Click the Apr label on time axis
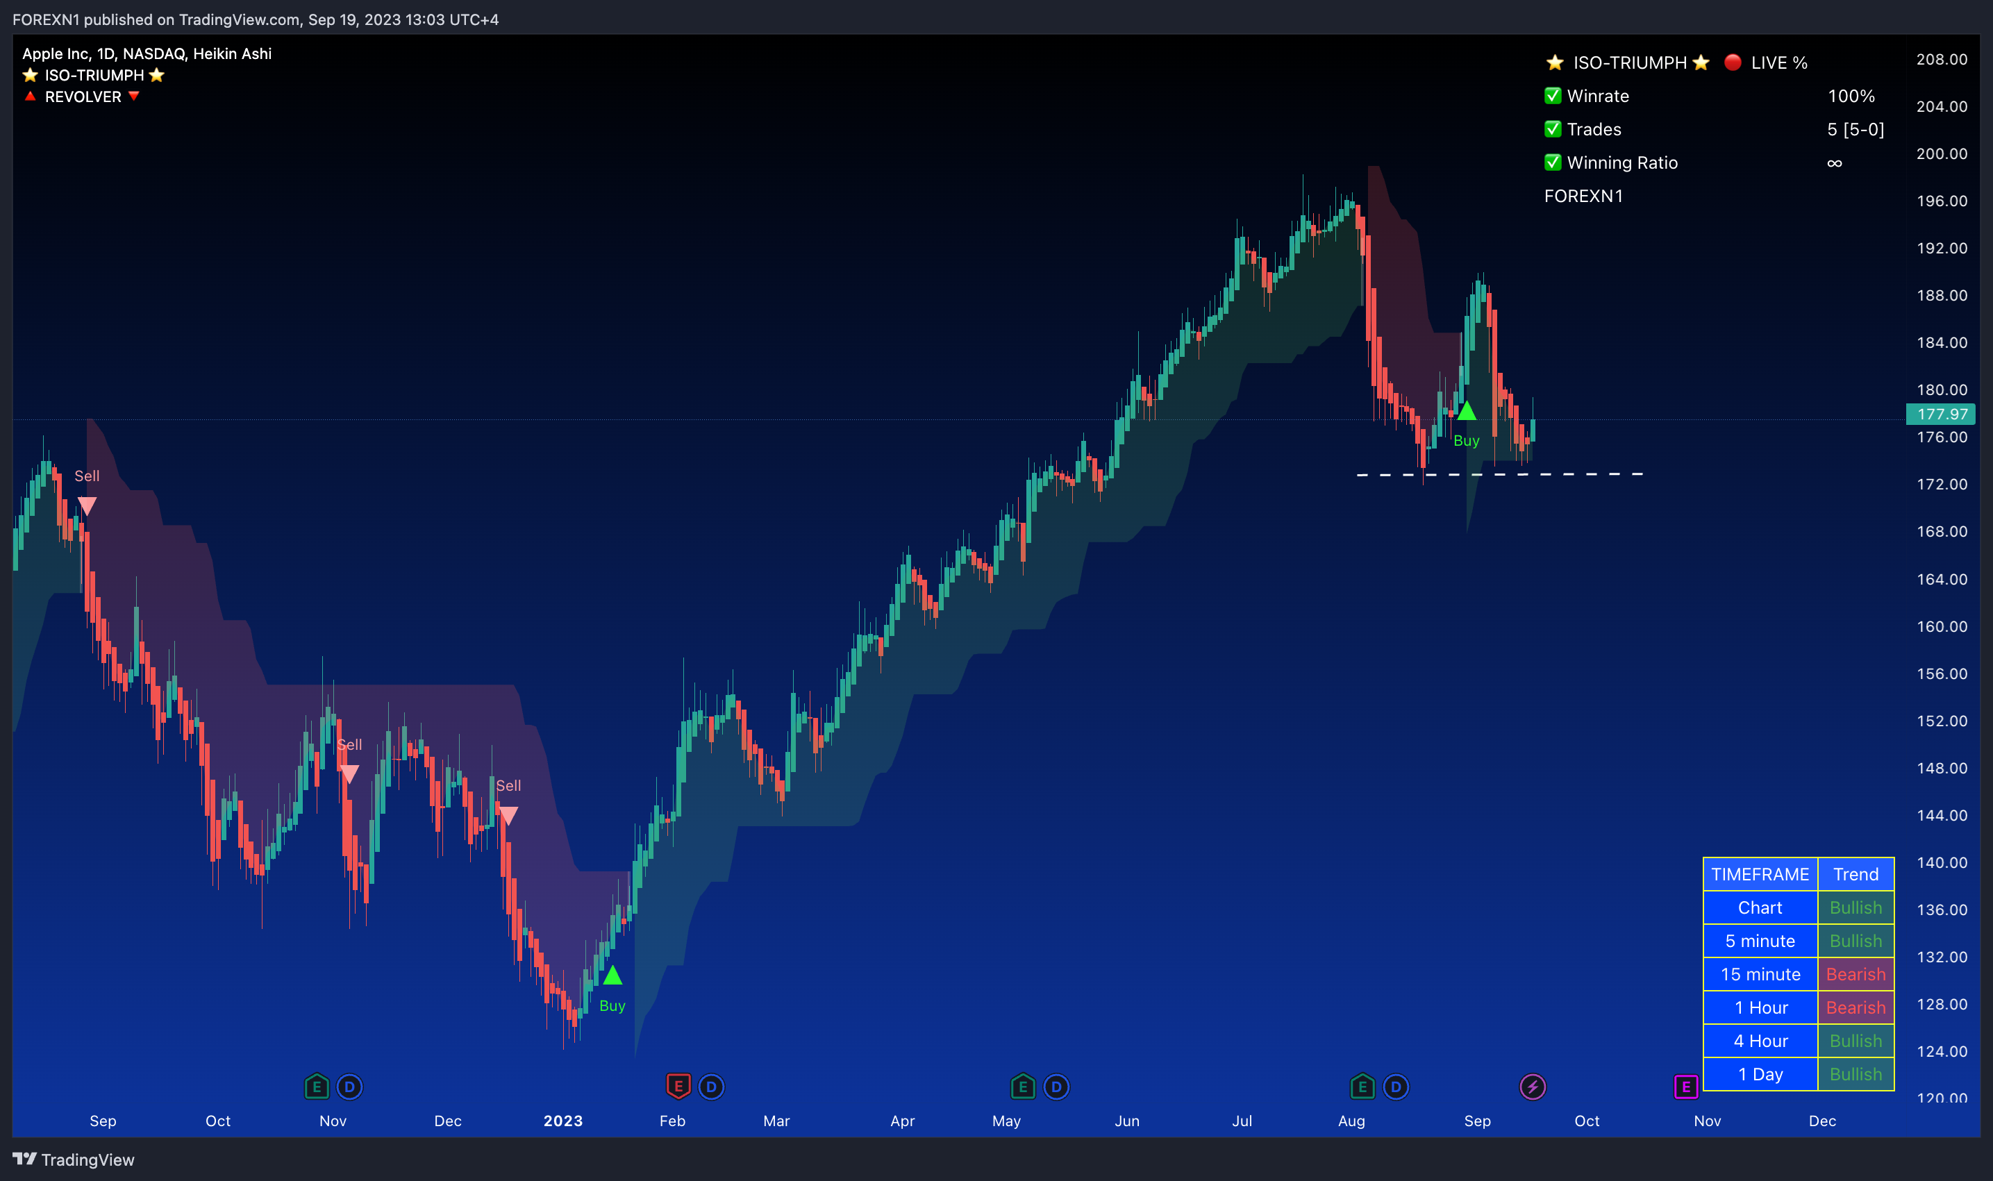This screenshot has width=1993, height=1181. [903, 1121]
